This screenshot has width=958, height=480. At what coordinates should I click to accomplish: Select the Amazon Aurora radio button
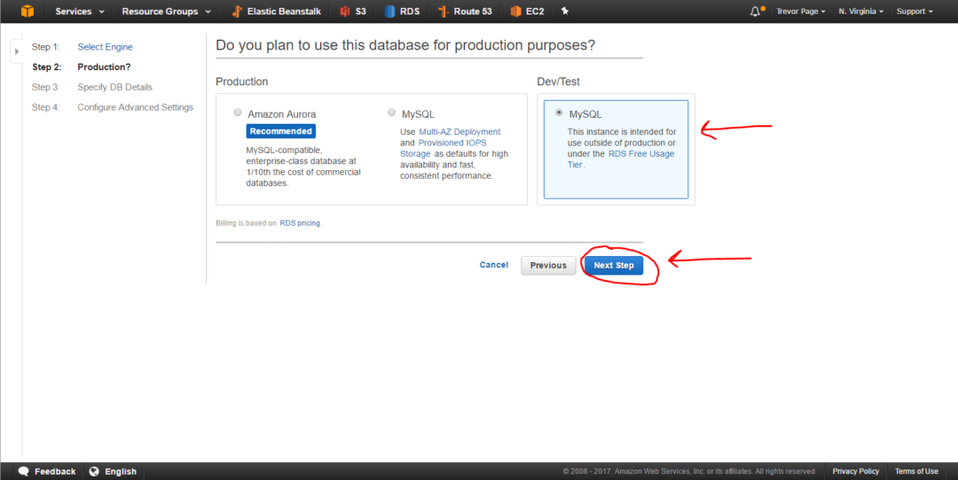237,112
